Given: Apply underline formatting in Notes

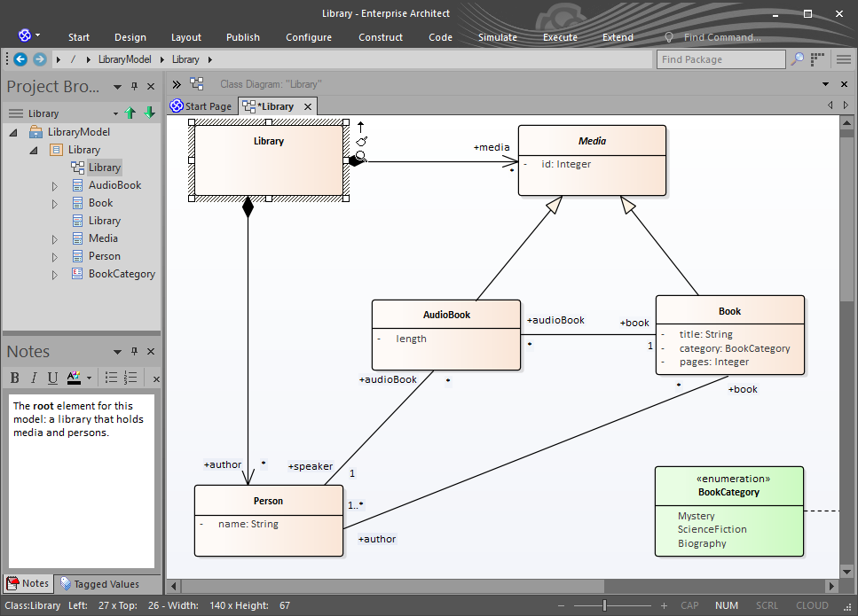Looking at the screenshot, I should [x=52, y=378].
